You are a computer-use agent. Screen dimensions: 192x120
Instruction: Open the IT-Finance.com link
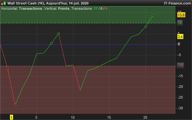tap(177, 3)
